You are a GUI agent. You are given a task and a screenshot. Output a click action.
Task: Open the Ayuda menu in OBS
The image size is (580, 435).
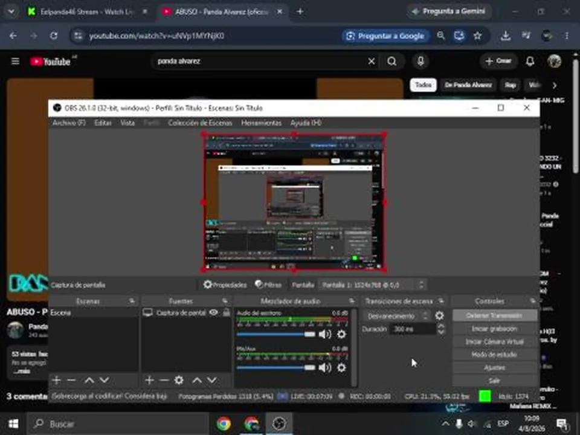coord(306,123)
